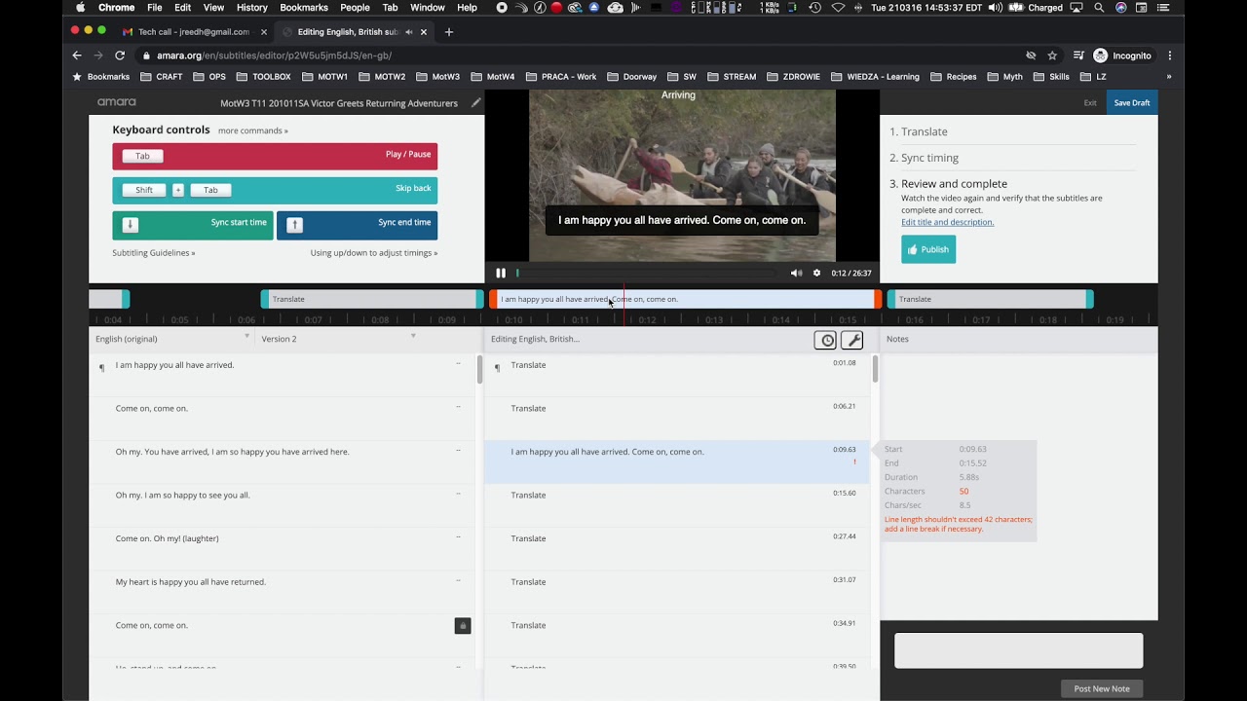Click original line 'My heart is happy you all have returned.'
This screenshot has height=701, width=1247.
(x=191, y=582)
